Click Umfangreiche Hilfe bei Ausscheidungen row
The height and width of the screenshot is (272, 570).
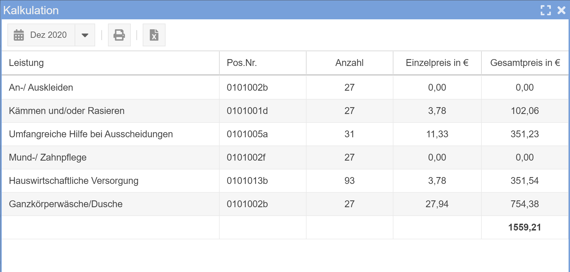91,134
